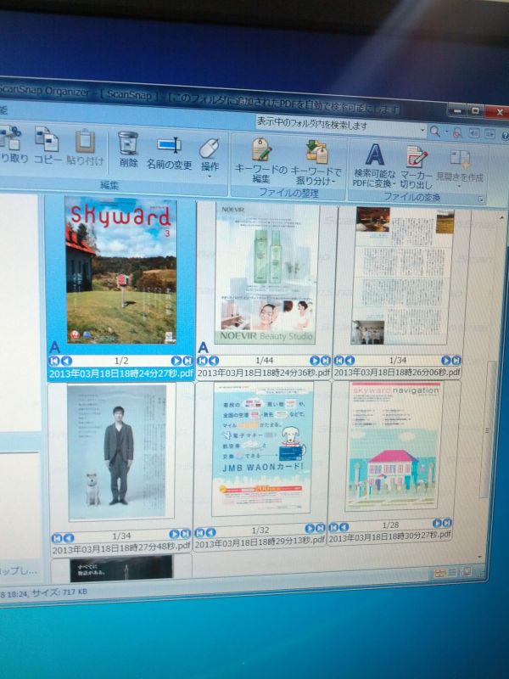
Task: Go to next page of 18時29分13秒.pdf
Action: coord(310,528)
